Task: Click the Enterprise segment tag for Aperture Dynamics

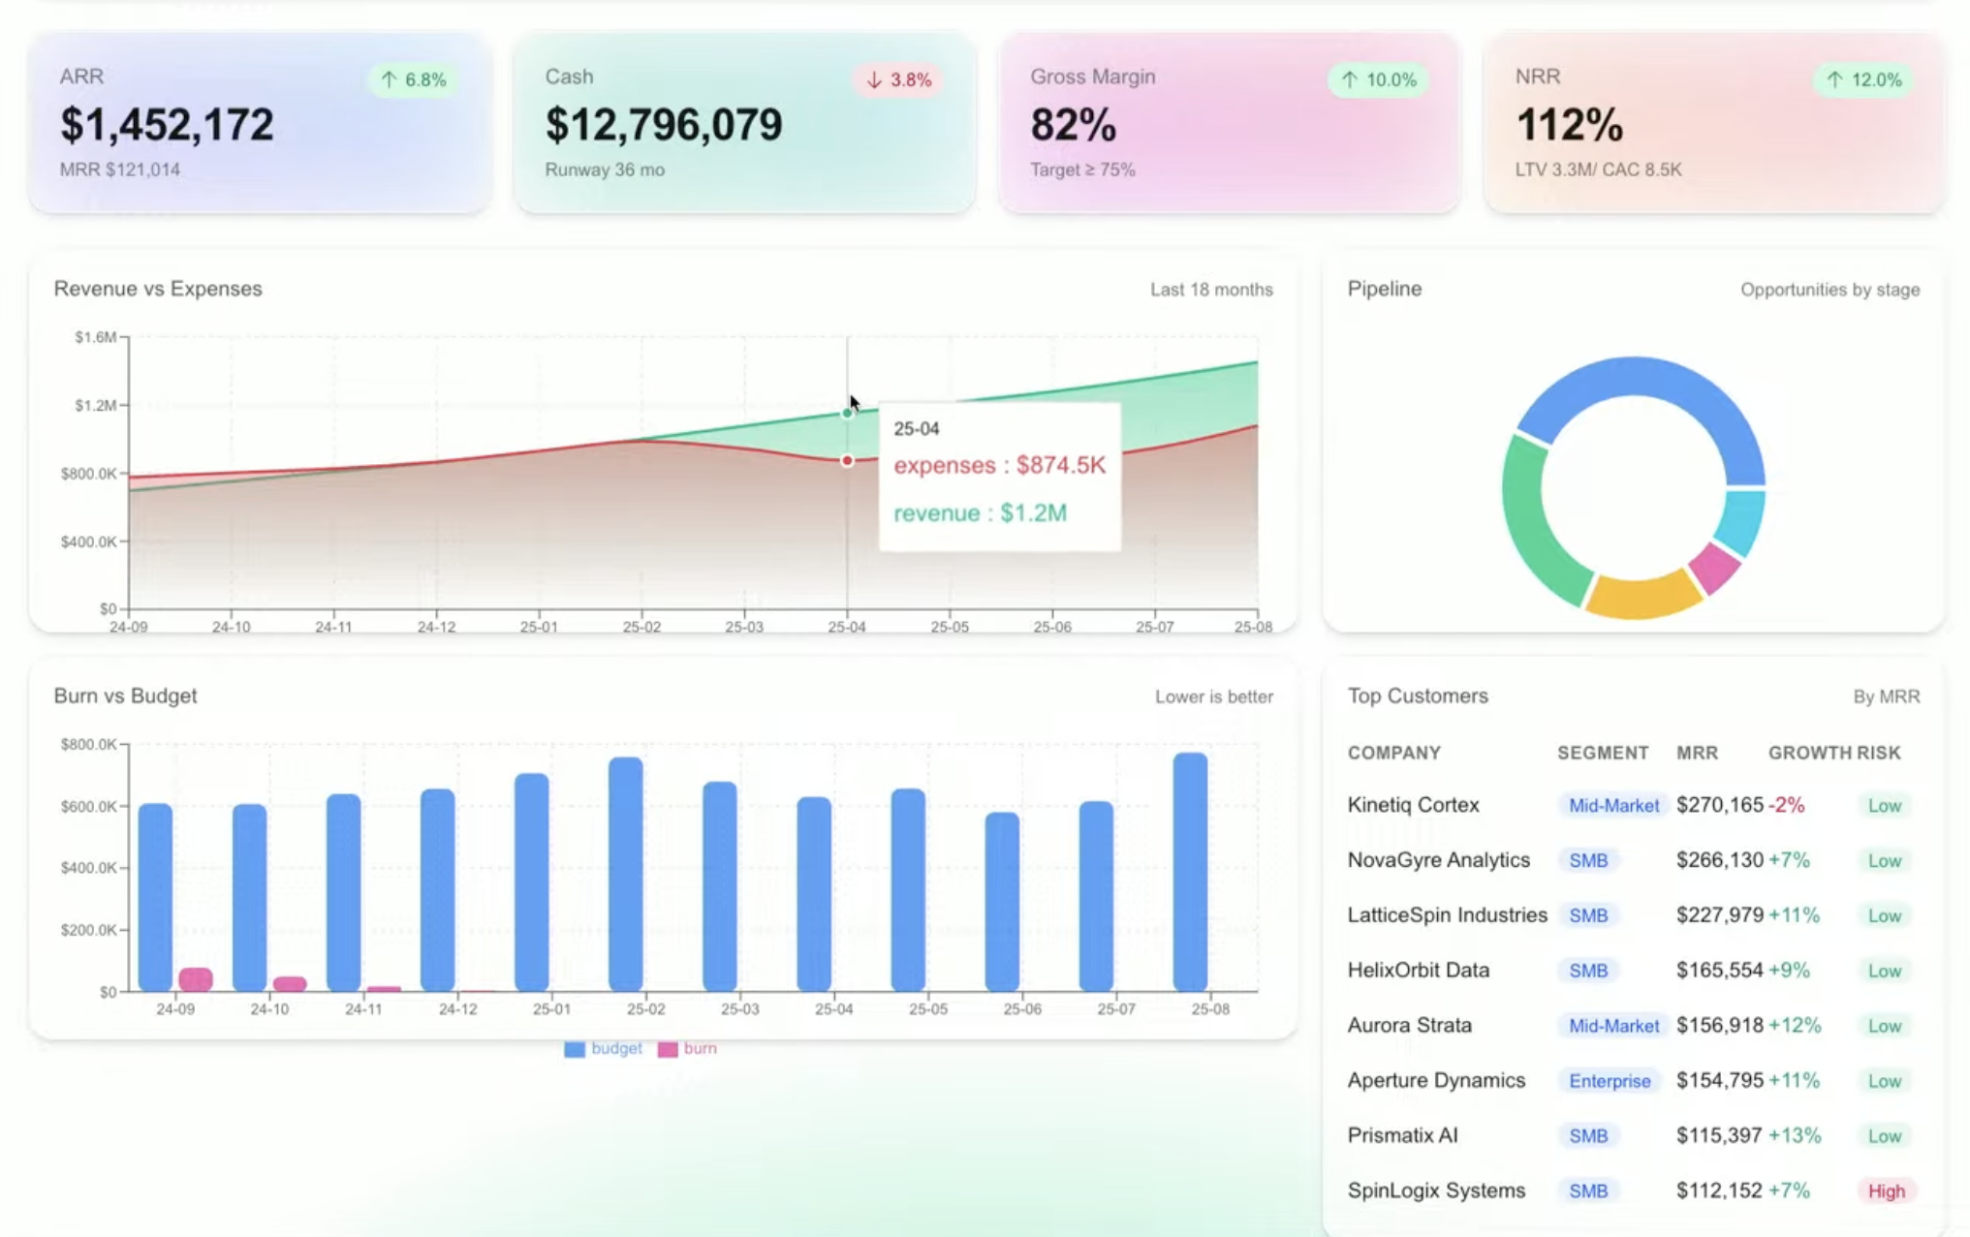Action: click(1610, 1081)
